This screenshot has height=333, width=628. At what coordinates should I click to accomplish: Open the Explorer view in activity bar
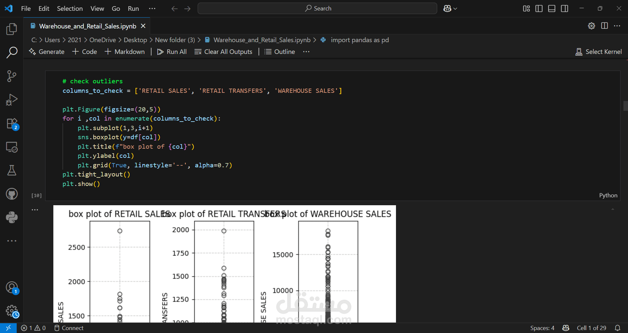coord(12,29)
